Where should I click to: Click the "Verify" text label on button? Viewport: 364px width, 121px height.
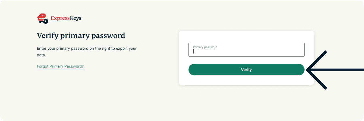click(x=246, y=70)
